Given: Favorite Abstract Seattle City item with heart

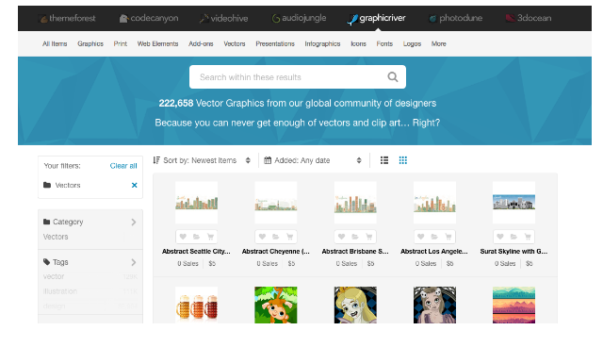Looking at the screenshot, I should point(183,237).
